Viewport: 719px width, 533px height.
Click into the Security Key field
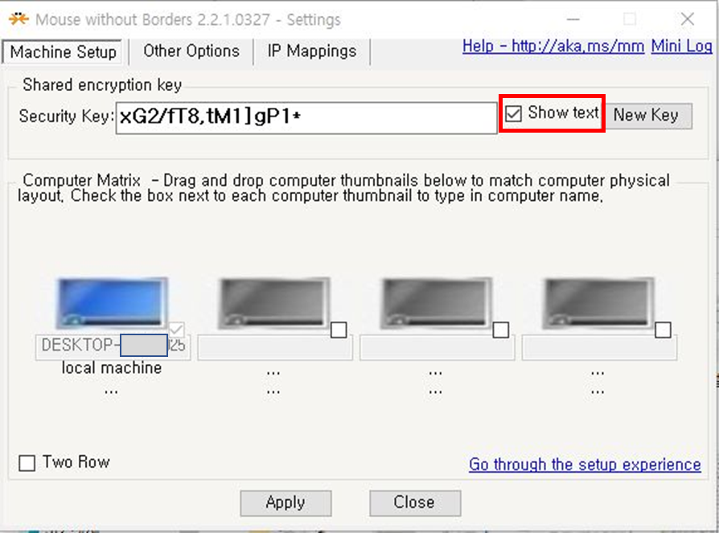(306, 118)
